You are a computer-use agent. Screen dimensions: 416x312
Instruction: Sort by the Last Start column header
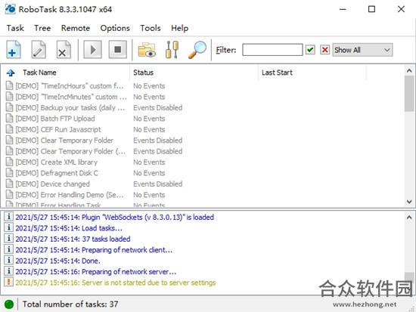(x=312, y=73)
